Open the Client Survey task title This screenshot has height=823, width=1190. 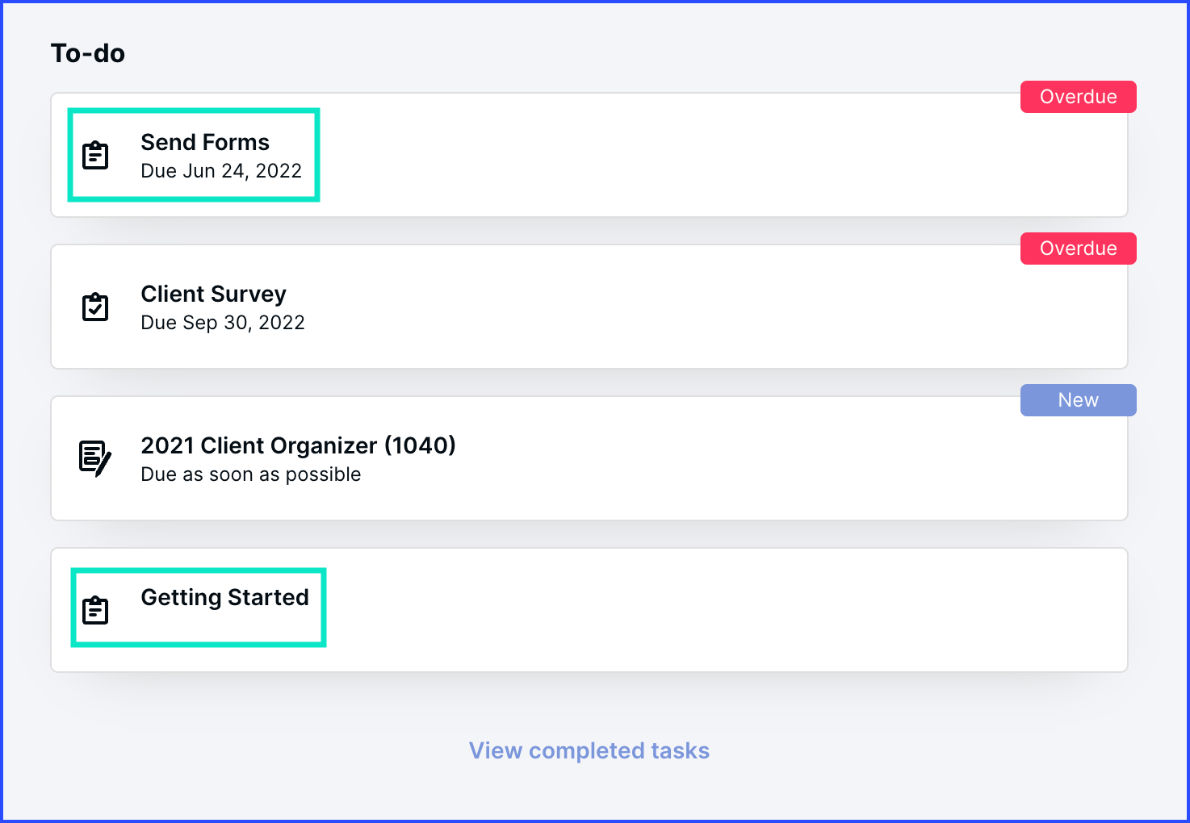(213, 294)
